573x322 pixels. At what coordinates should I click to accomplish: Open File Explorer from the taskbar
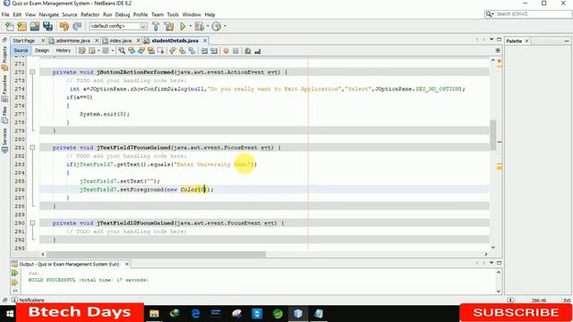tap(154, 313)
